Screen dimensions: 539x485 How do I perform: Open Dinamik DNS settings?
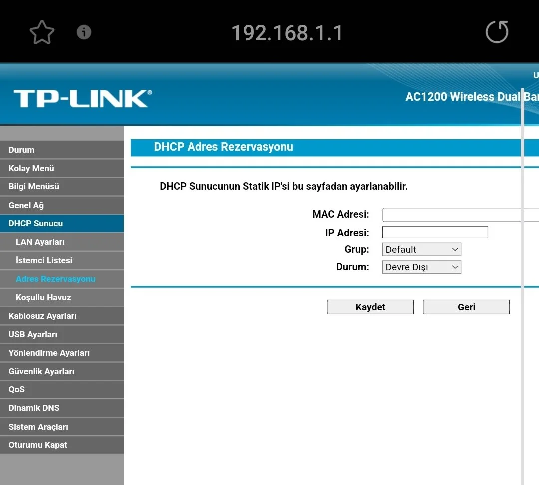(62, 408)
